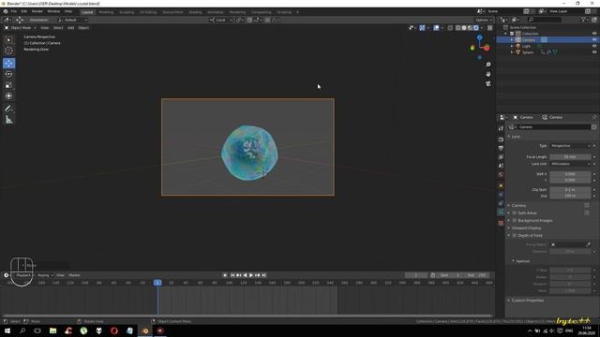Screen dimensions: 600x337
Task: Click the Z axis on navigation gizmo
Action: [479, 37]
